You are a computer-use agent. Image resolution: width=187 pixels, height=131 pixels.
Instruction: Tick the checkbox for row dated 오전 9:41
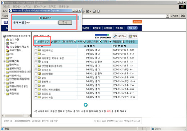[36, 70]
